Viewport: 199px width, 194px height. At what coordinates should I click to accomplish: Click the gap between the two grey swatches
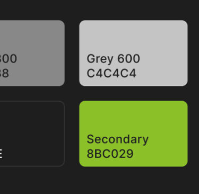tap(72, 53)
